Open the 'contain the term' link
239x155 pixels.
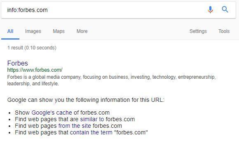click(91, 132)
